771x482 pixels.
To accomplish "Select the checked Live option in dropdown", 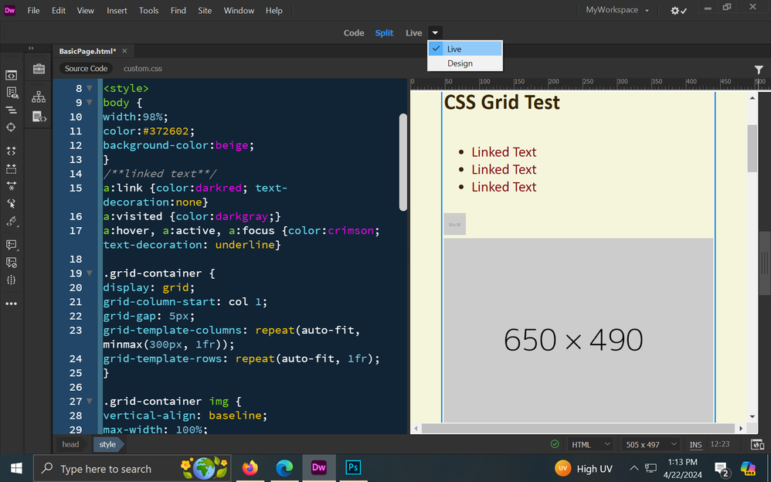I will click(465, 49).
